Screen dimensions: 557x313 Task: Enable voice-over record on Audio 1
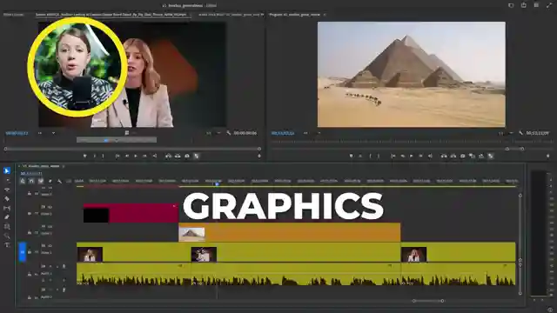(x=64, y=266)
